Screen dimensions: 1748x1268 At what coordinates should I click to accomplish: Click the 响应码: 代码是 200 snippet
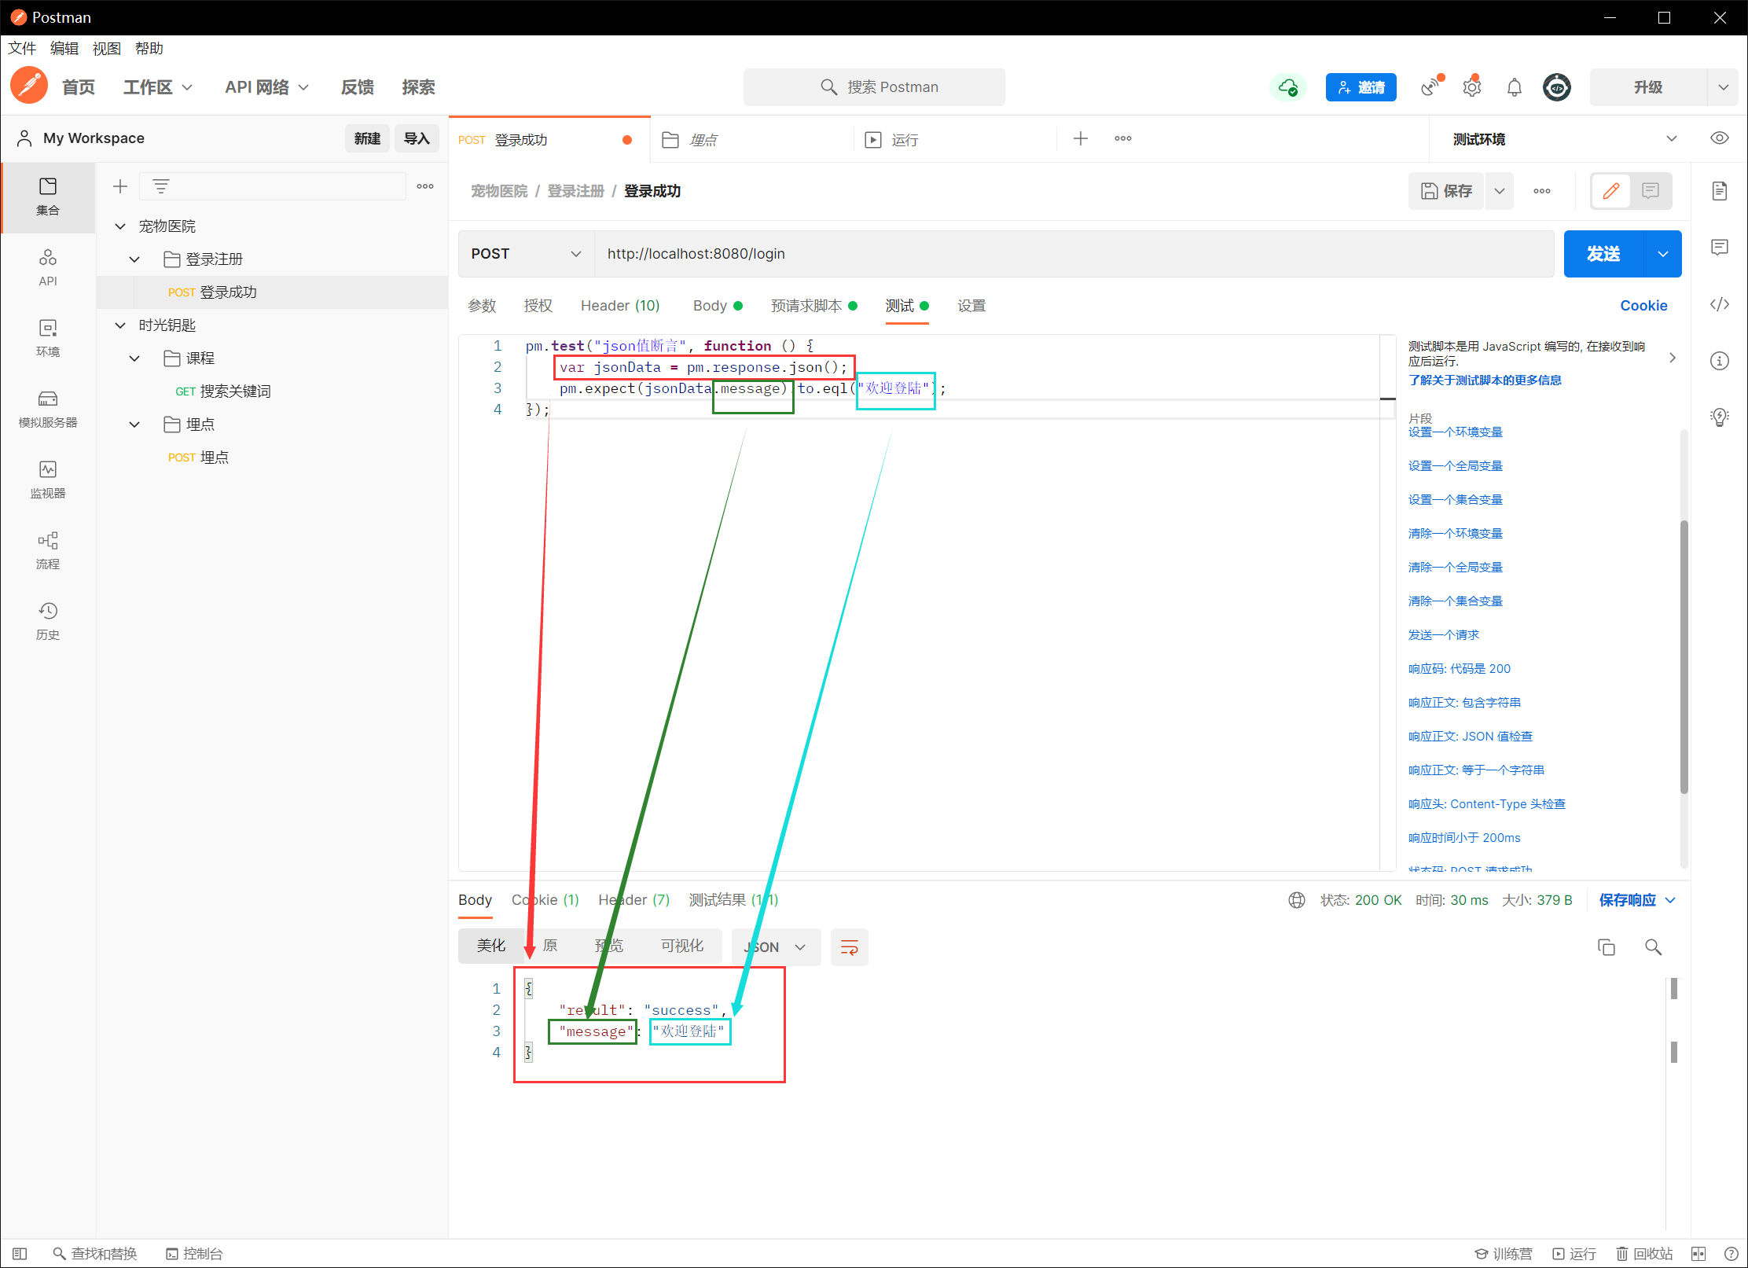1459,669
